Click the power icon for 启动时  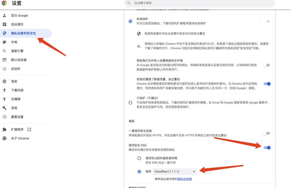[4, 69]
